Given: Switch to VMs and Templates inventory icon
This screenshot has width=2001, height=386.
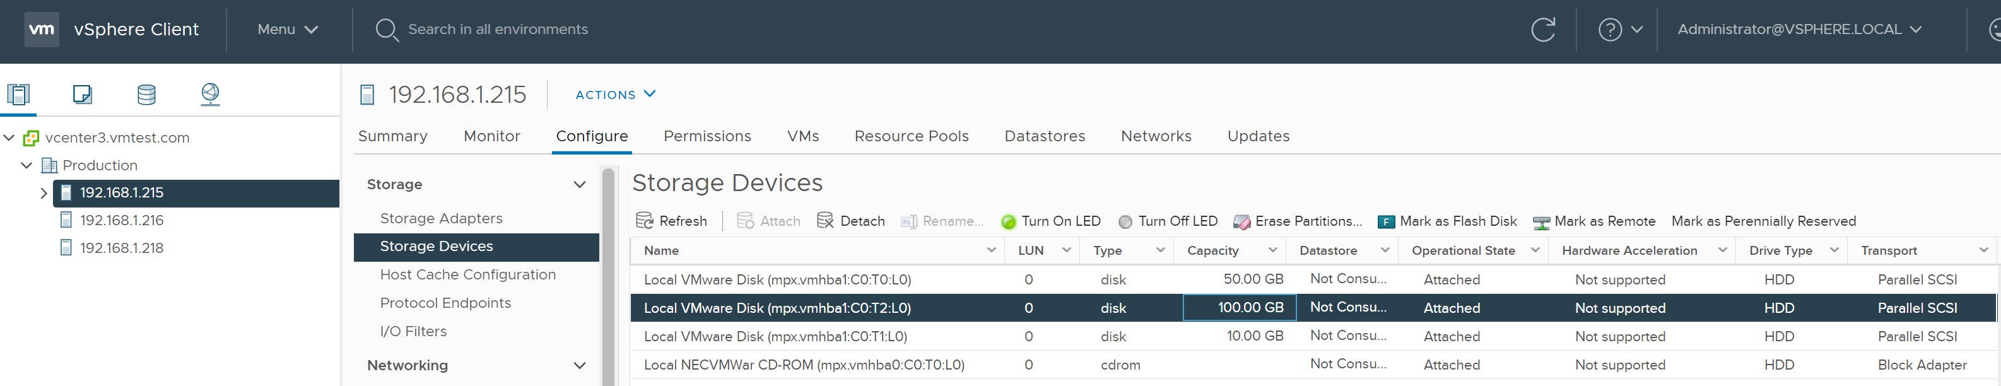Looking at the screenshot, I should pos(83,94).
